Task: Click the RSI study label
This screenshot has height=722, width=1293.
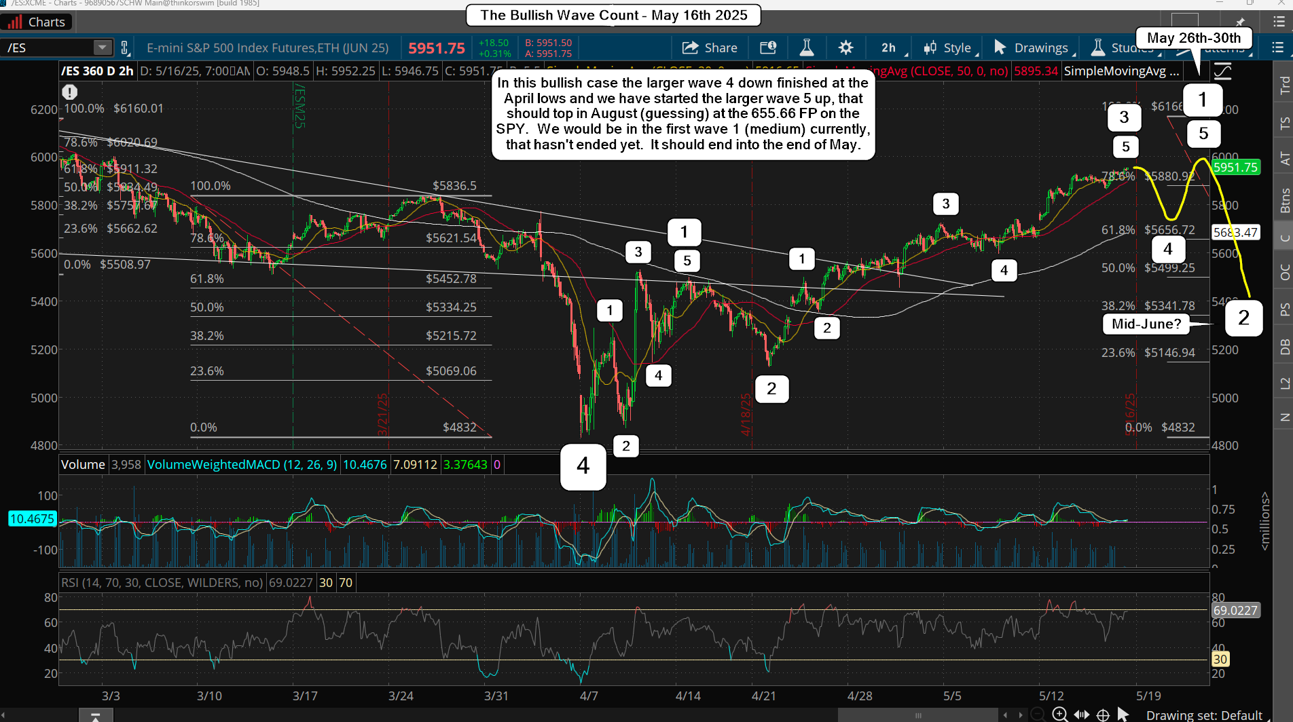Action: (x=162, y=582)
